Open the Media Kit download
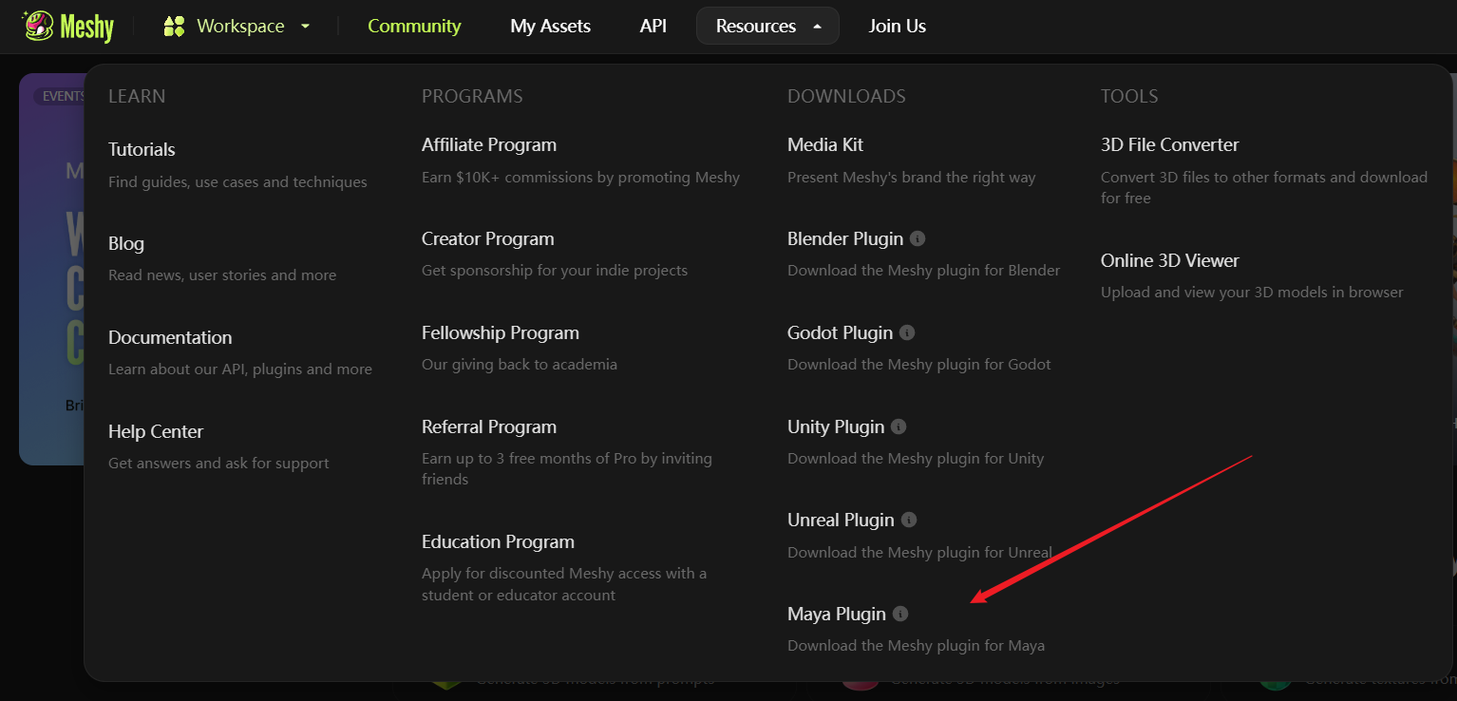 [825, 144]
